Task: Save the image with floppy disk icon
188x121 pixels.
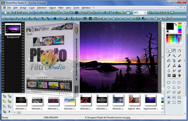Action: (x=17, y=12)
